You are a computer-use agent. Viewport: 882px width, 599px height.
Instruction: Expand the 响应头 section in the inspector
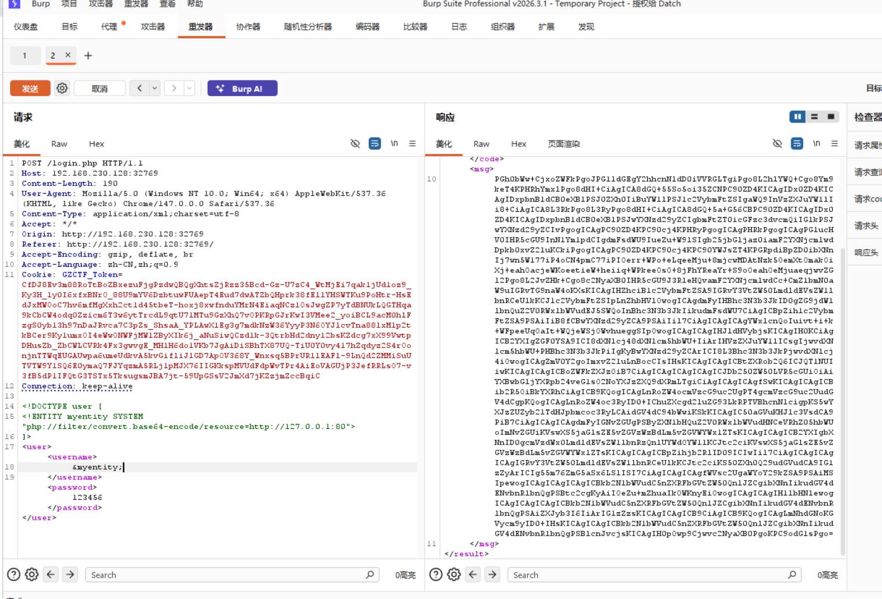click(866, 252)
